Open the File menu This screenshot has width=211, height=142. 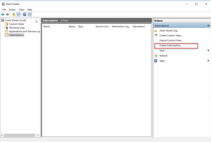[4, 10]
